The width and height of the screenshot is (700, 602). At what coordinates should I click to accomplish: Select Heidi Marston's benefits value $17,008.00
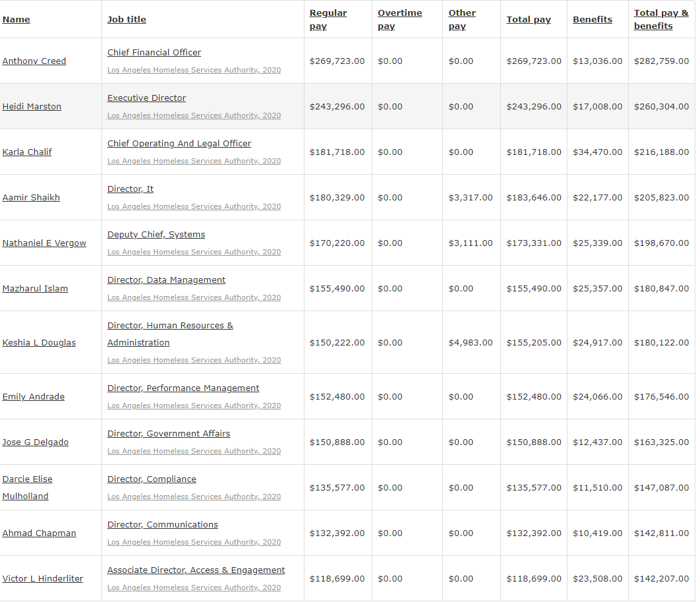click(x=597, y=107)
